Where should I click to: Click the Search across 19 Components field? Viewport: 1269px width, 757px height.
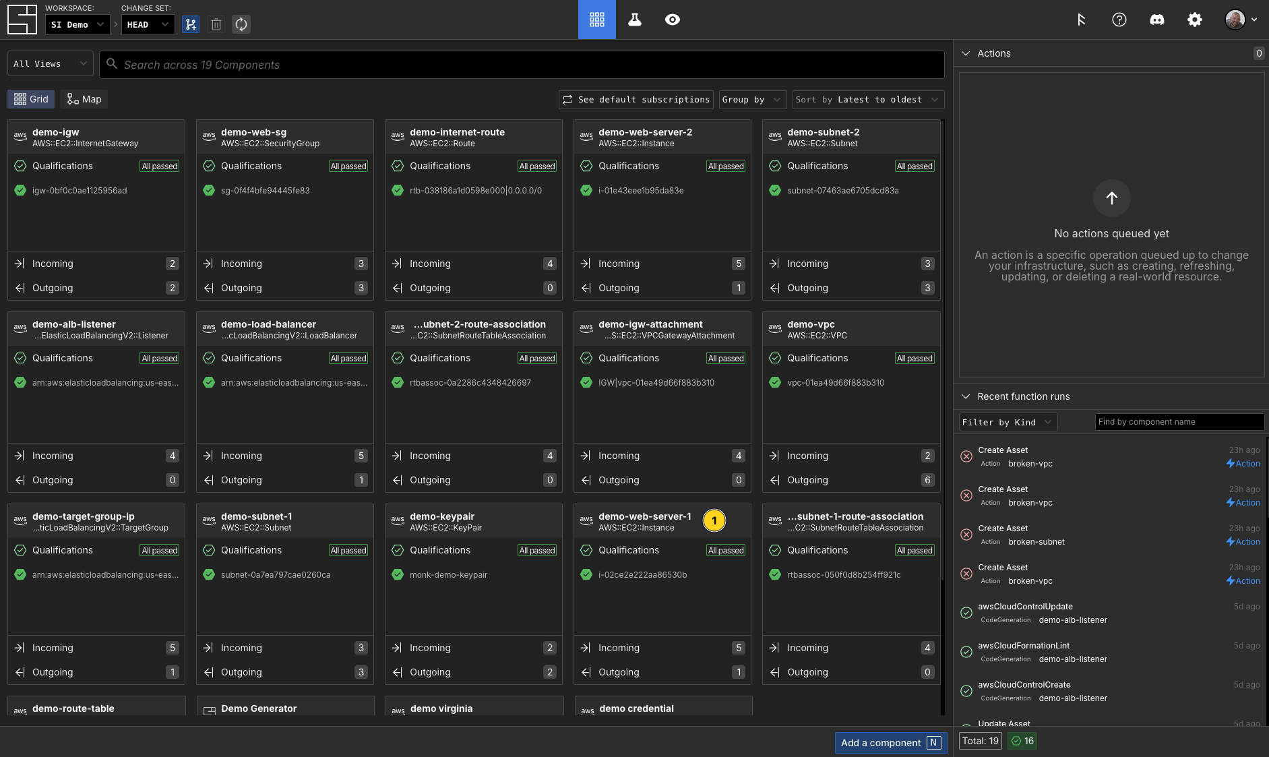[x=522, y=65]
